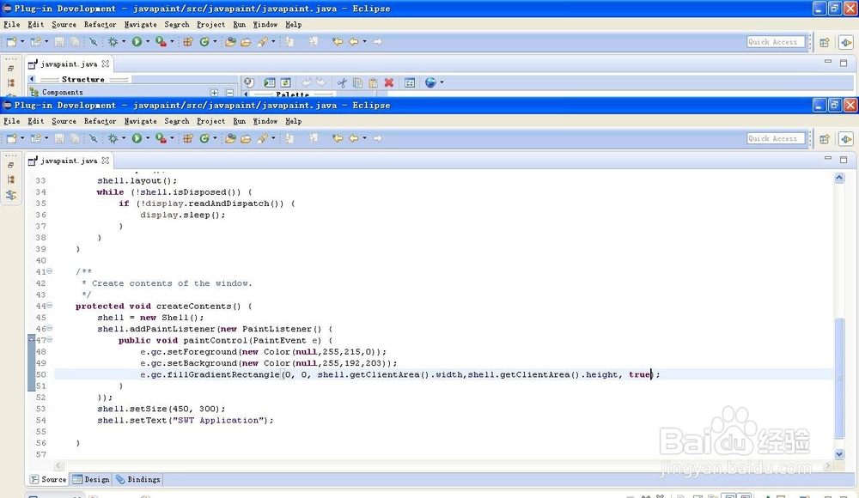Viewport: 859px width, 498px height.
Task: Click editor horizontal scrollbar left arrow
Action: click(x=58, y=465)
